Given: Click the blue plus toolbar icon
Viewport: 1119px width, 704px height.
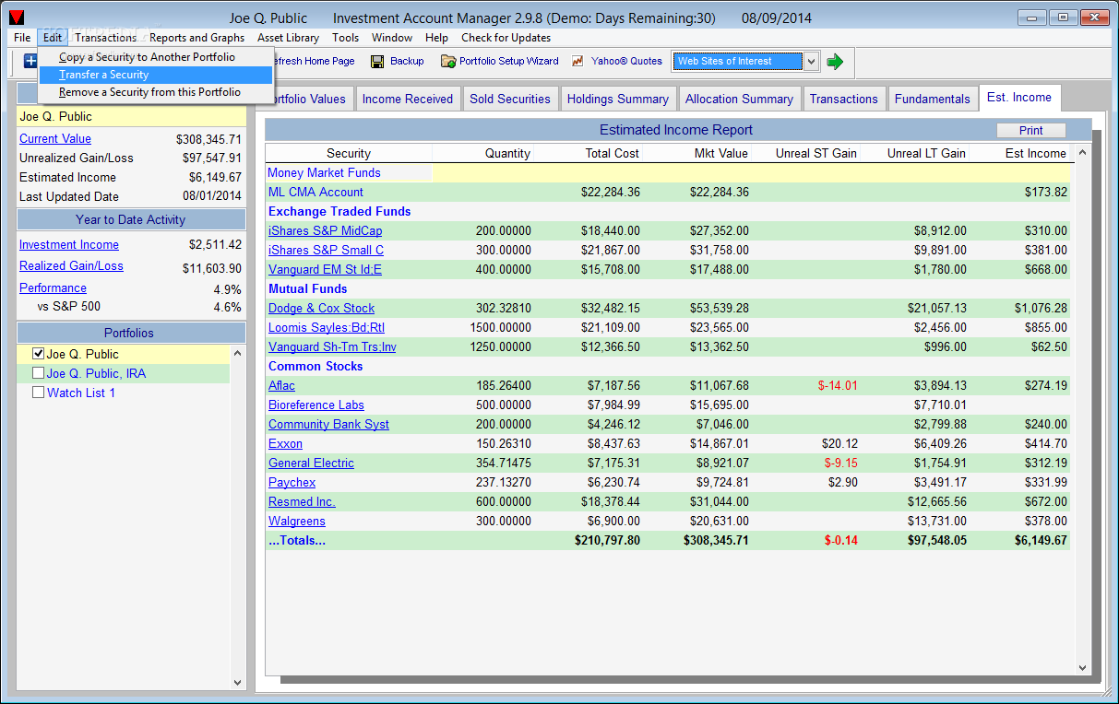Looking at the screenshot, I should (30, 61).
